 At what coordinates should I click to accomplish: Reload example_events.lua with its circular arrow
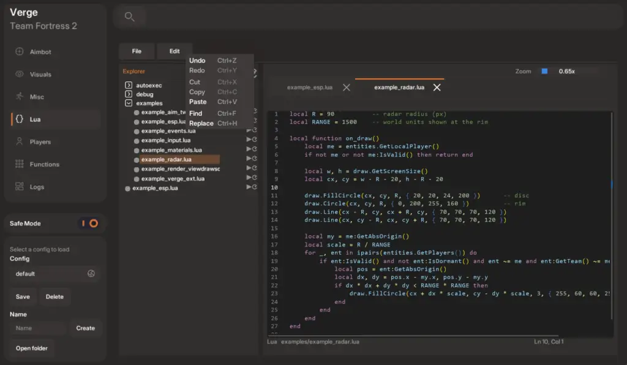point(254,130)
